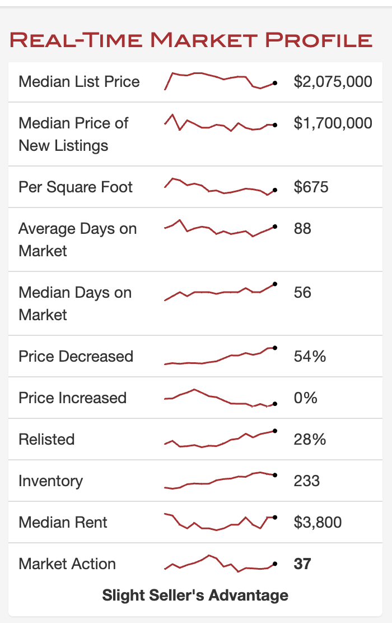Click the Per Square Foot trend sparkline
Viewport: 392px width, 623px height.
[220, 187]
